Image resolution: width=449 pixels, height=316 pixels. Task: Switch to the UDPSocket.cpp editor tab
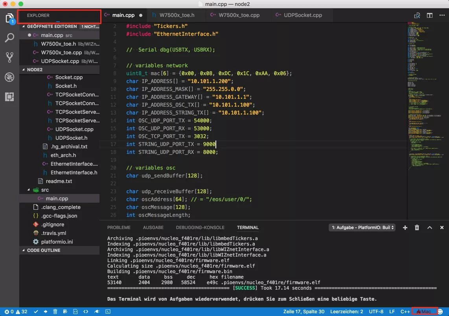click(303, 15)
